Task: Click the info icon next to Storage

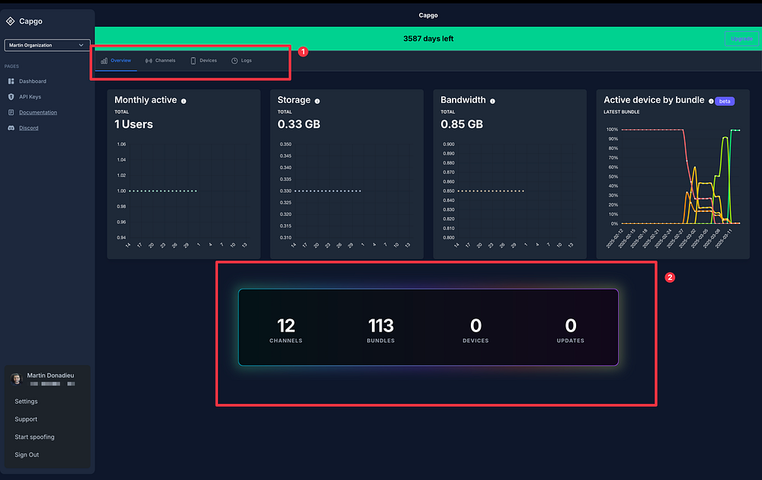Action: coord(317,101)
